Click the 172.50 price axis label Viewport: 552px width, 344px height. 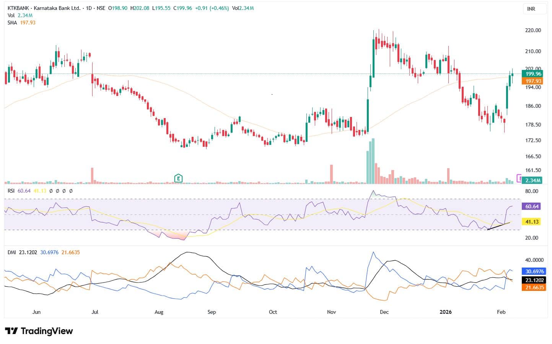point(533,140)
